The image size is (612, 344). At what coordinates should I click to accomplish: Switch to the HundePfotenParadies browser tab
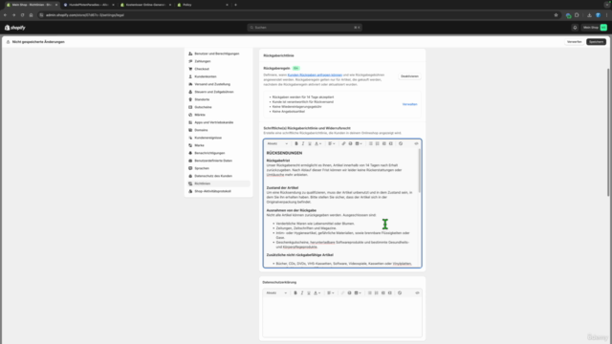(x=88, y=5)
